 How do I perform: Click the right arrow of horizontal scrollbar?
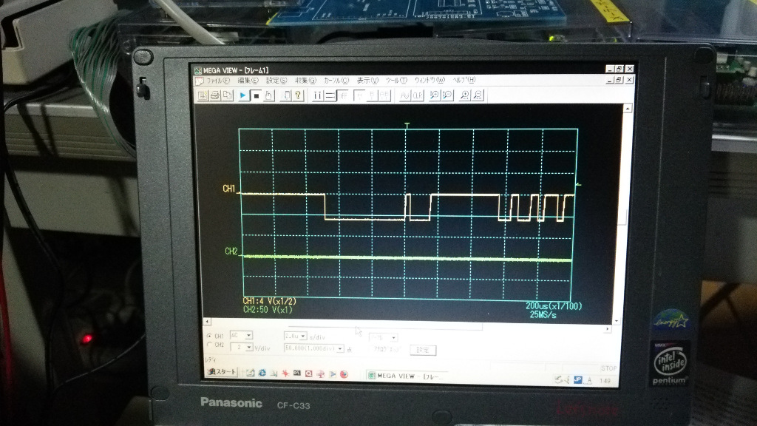tap(608, 328)
